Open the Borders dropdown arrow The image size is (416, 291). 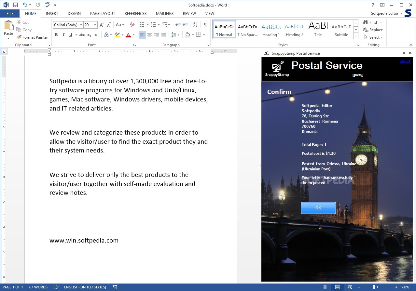(x=204, y=35)
